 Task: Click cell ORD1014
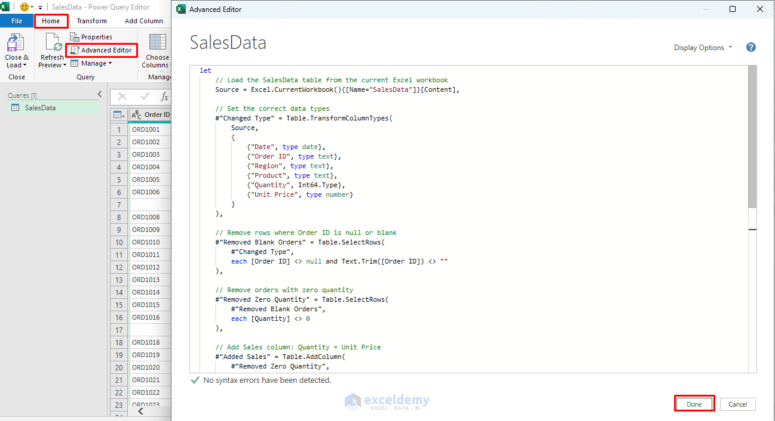[x=149, y=292]
